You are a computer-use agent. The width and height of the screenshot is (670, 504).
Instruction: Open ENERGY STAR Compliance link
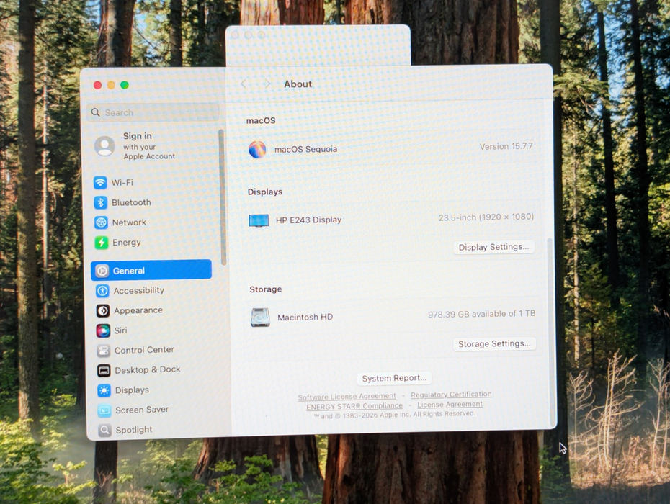click(x=354, y=406)
